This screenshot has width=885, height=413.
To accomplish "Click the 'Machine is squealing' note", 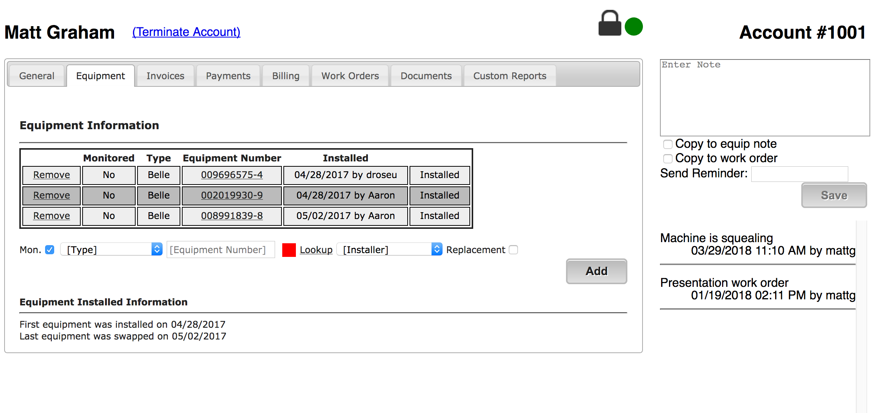I will click(716, 238).
